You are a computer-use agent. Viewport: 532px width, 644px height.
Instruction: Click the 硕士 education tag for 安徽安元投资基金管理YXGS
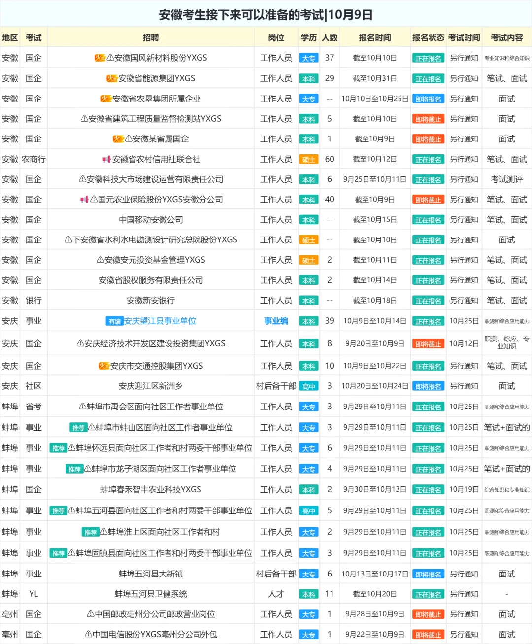pyautogui.click(x=309, y=260)
